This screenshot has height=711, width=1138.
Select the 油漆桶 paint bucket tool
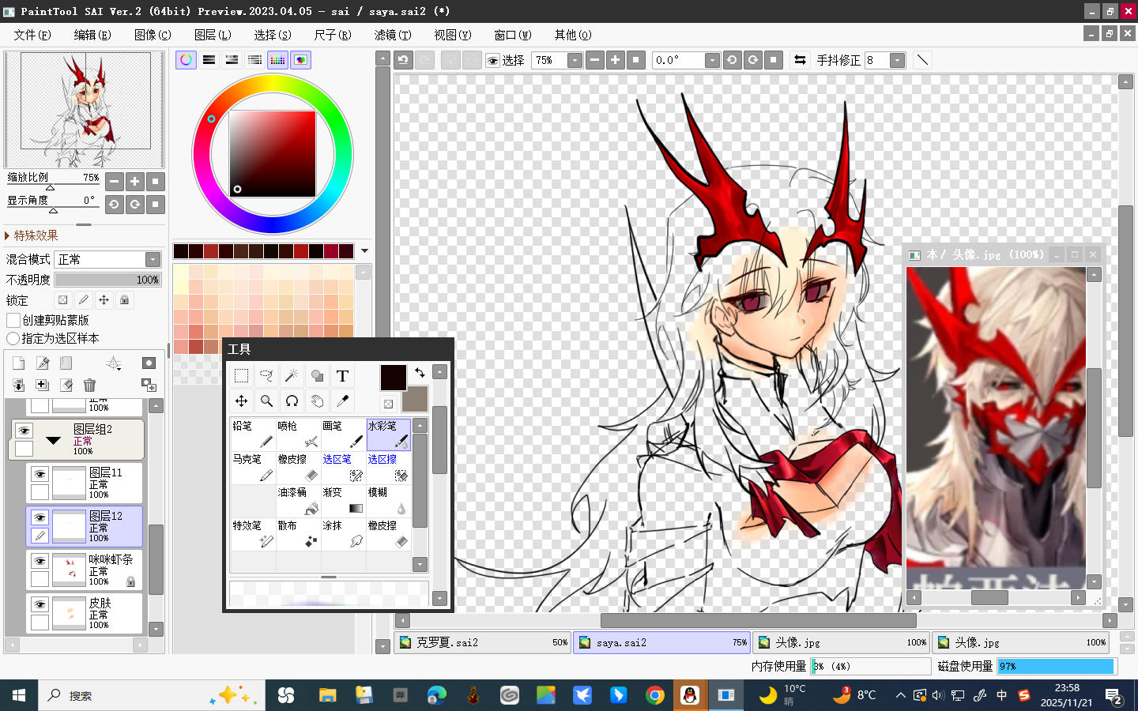click(x=297, y=500)
